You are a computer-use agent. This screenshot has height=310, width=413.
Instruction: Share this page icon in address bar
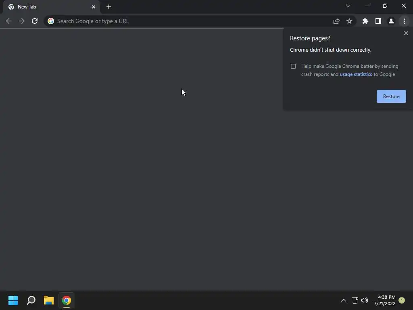[x=336, y=21]
